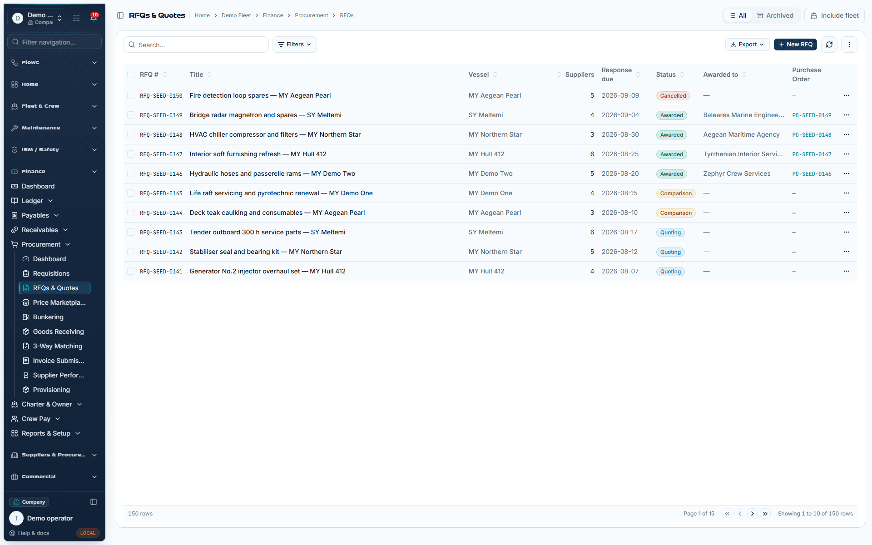Open Help & docs link
The image size is (872, 545).
[x=30, y=533]
